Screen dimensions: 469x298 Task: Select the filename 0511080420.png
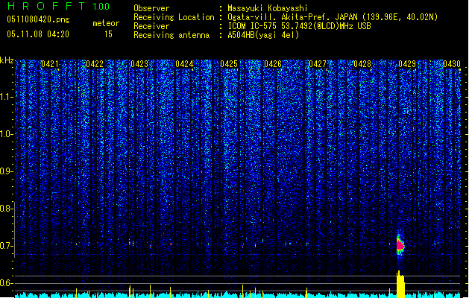38,19
